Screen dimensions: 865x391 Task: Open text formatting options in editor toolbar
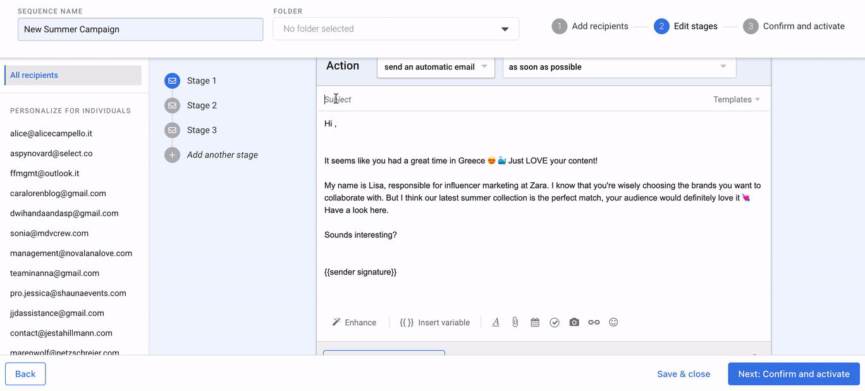click(496, 322)
